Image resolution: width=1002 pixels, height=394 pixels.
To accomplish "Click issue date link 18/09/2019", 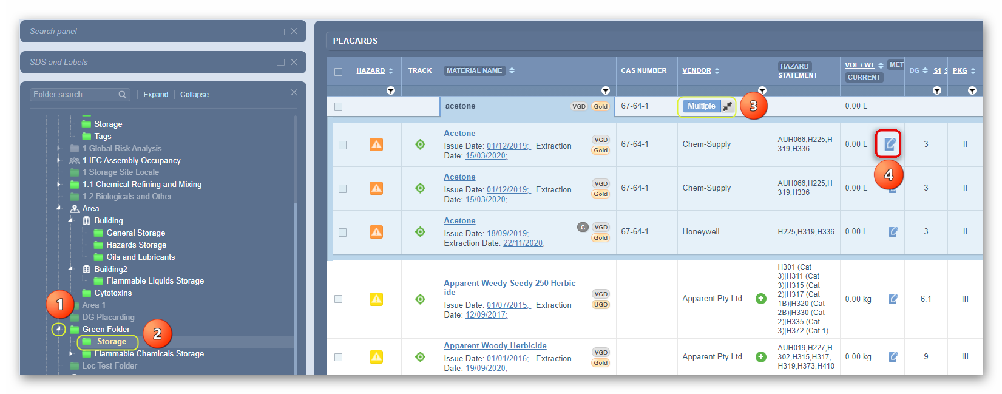I will point(507,234).
